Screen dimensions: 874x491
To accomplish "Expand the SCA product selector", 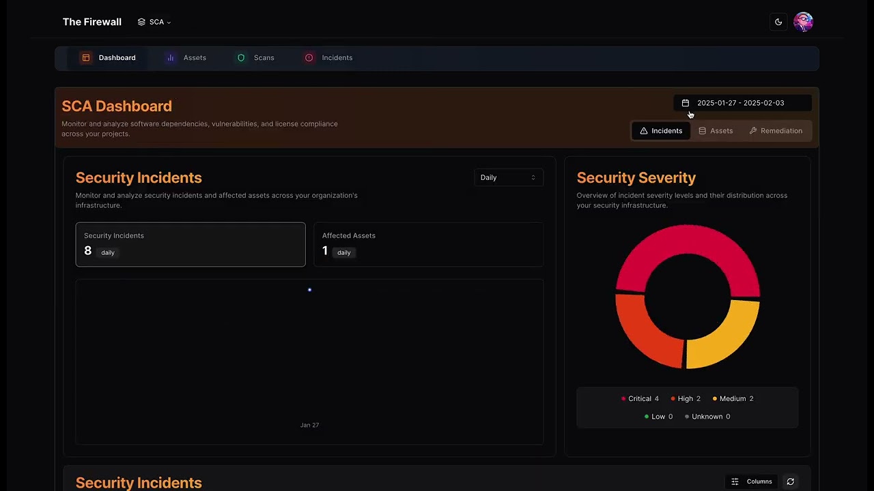I will click(x=154, y=22).
